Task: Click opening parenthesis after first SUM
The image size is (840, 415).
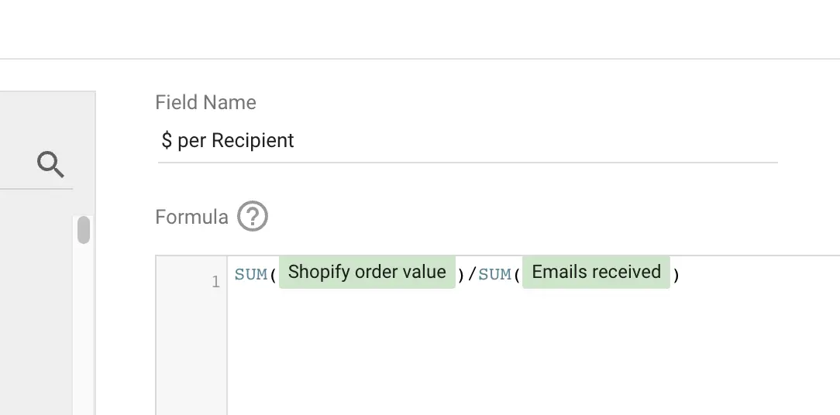Action: click(x=274, y=275)
